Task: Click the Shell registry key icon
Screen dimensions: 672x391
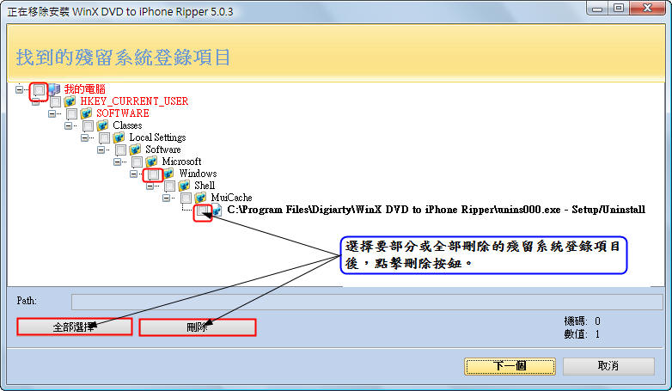Action: [185, 186]
